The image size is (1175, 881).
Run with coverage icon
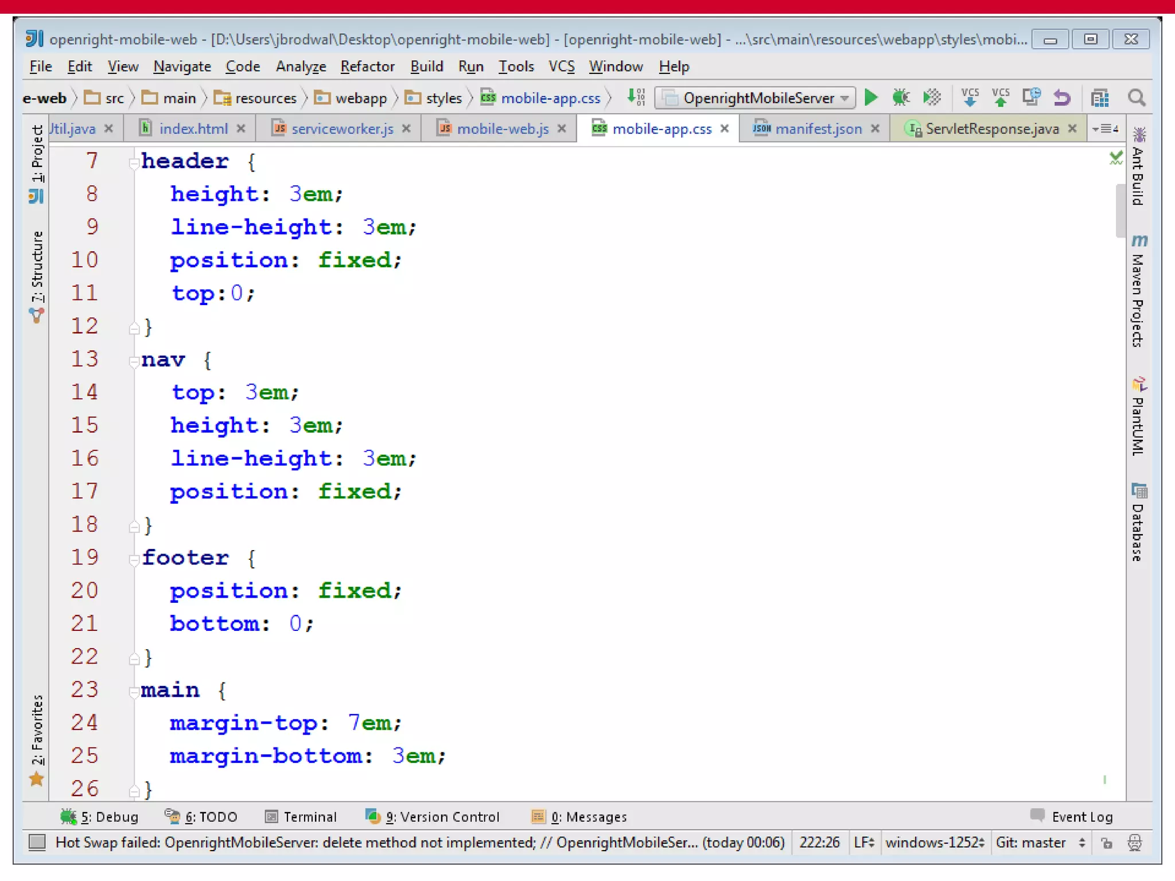(x=932, y=98)
